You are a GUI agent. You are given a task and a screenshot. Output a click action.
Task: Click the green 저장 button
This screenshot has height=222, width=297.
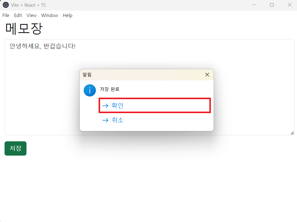pos(16,148)
